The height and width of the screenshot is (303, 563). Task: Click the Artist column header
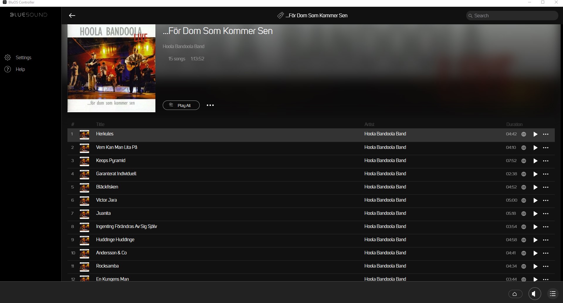369,124
